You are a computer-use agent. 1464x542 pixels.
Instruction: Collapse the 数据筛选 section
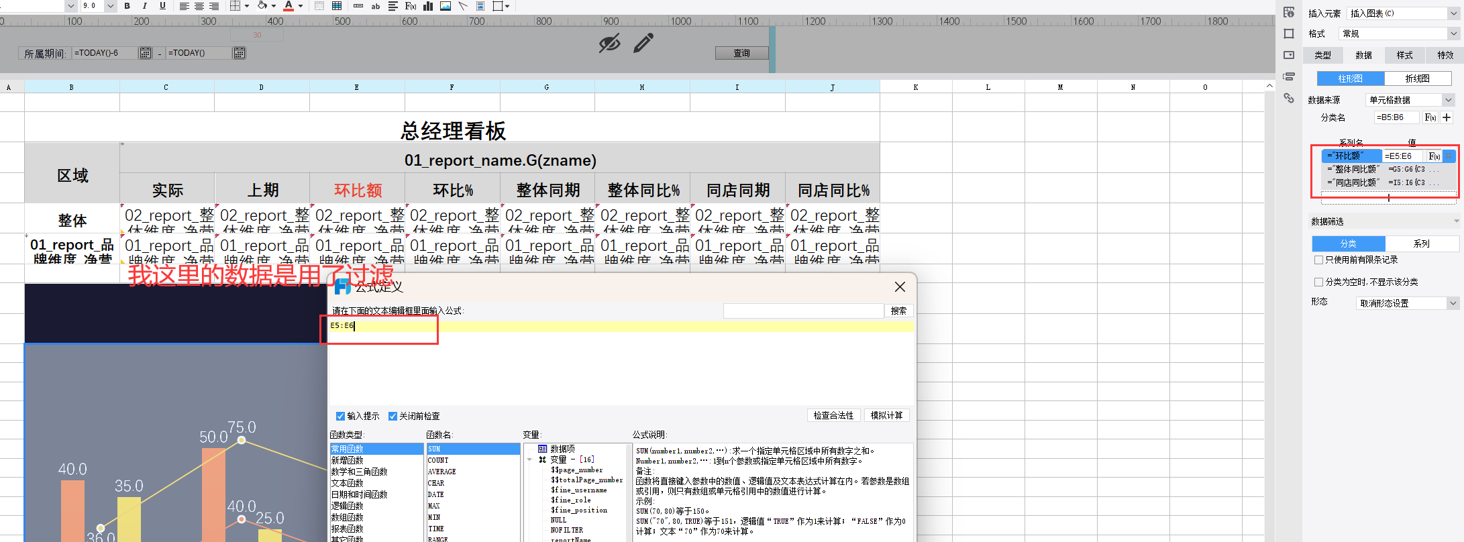tap(1456, 221)
